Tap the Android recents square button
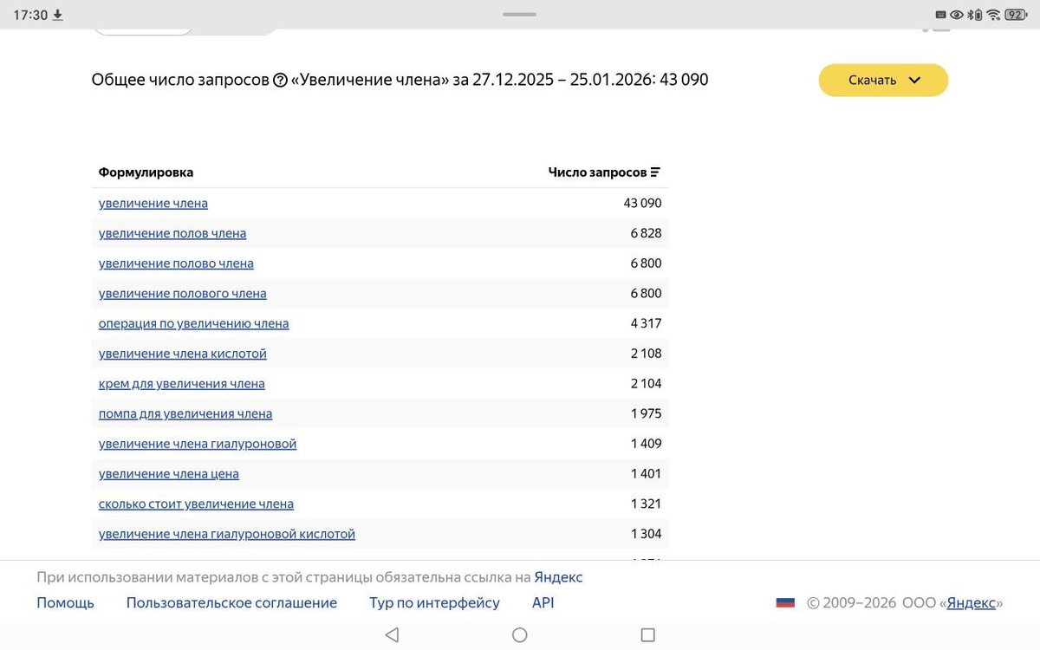 point(647,634)
